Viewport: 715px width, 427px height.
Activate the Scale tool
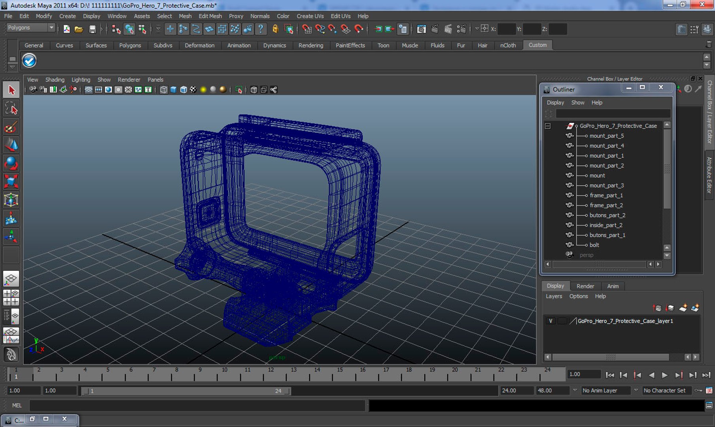[11, 181]
